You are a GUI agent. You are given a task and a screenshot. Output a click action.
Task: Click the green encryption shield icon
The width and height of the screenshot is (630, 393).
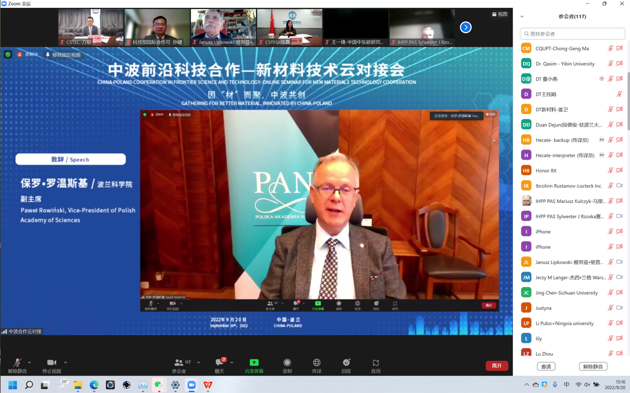8,54
